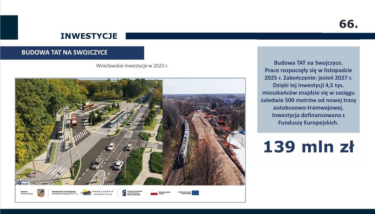Viewport: 375px width, 214px height.
Task: Open the tram-bus route visualization render
Action: (89, 132)
